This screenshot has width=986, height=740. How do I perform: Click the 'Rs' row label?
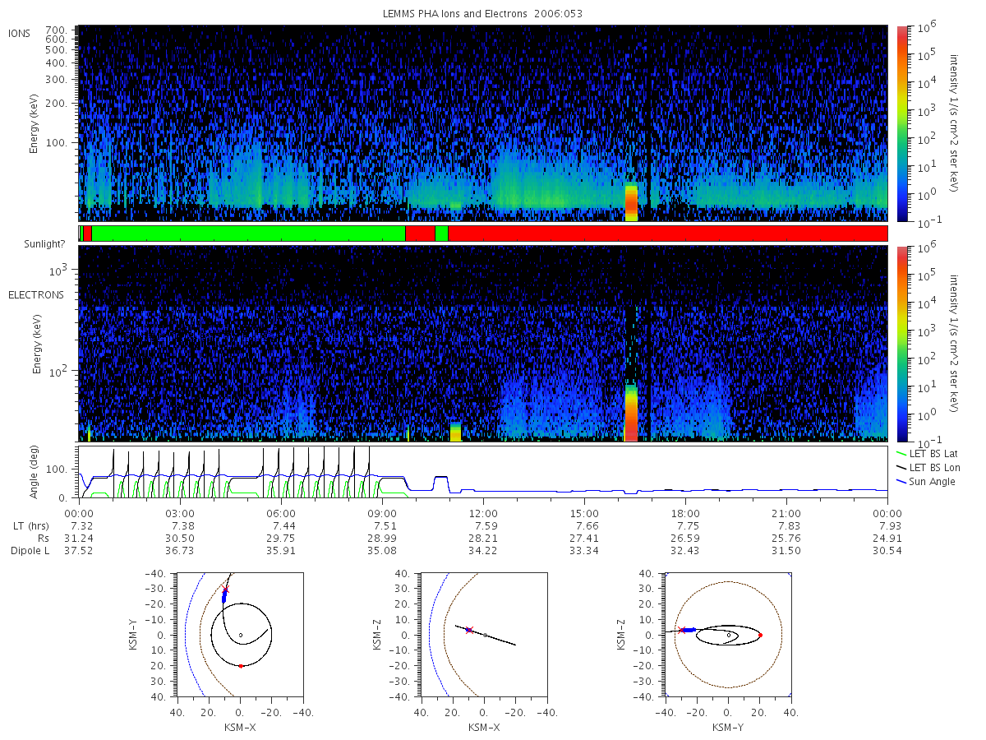[x=44, y=538]
